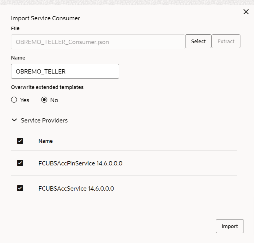Click the Import button
The image size is (254, 243).
(229, 226)
